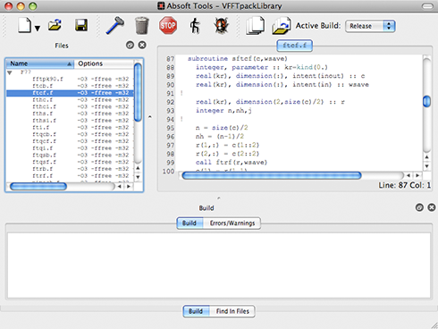The width and height of the screenshot is (438, 329).
Task: Close the Files panel
Action: point(142,46)
